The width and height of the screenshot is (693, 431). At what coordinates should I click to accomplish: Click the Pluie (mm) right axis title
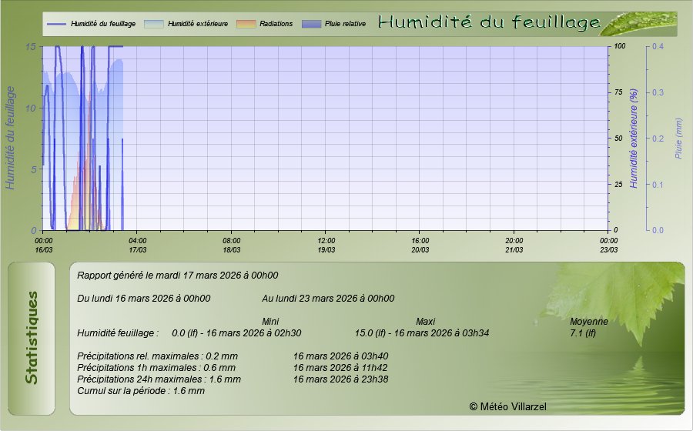(x=678, y=138)
